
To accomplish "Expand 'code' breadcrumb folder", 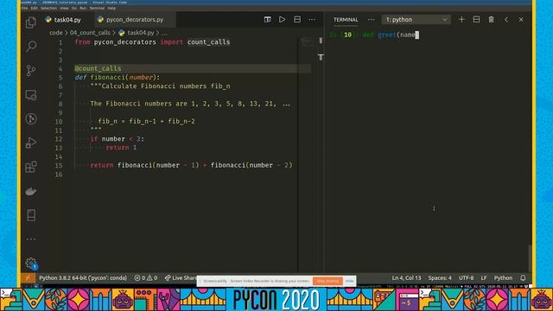I will [x=55, y=33].
